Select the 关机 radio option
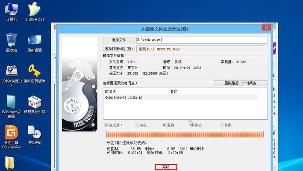Screen dimensions: 303x171 tap(137, 125)
